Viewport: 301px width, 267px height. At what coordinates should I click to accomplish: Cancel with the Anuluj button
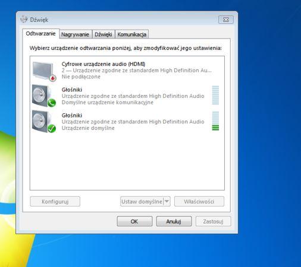174,221
